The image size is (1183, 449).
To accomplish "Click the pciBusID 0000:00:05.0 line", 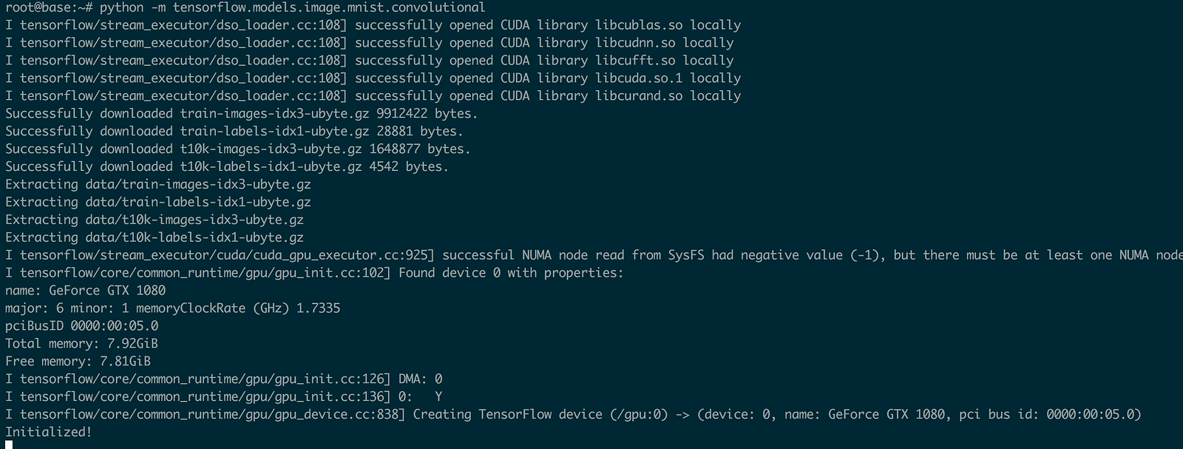I will [81, 326].
